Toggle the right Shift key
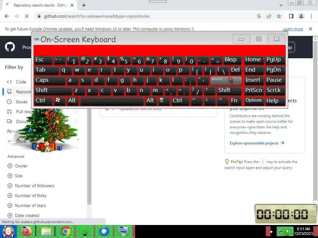 [229, 91]
